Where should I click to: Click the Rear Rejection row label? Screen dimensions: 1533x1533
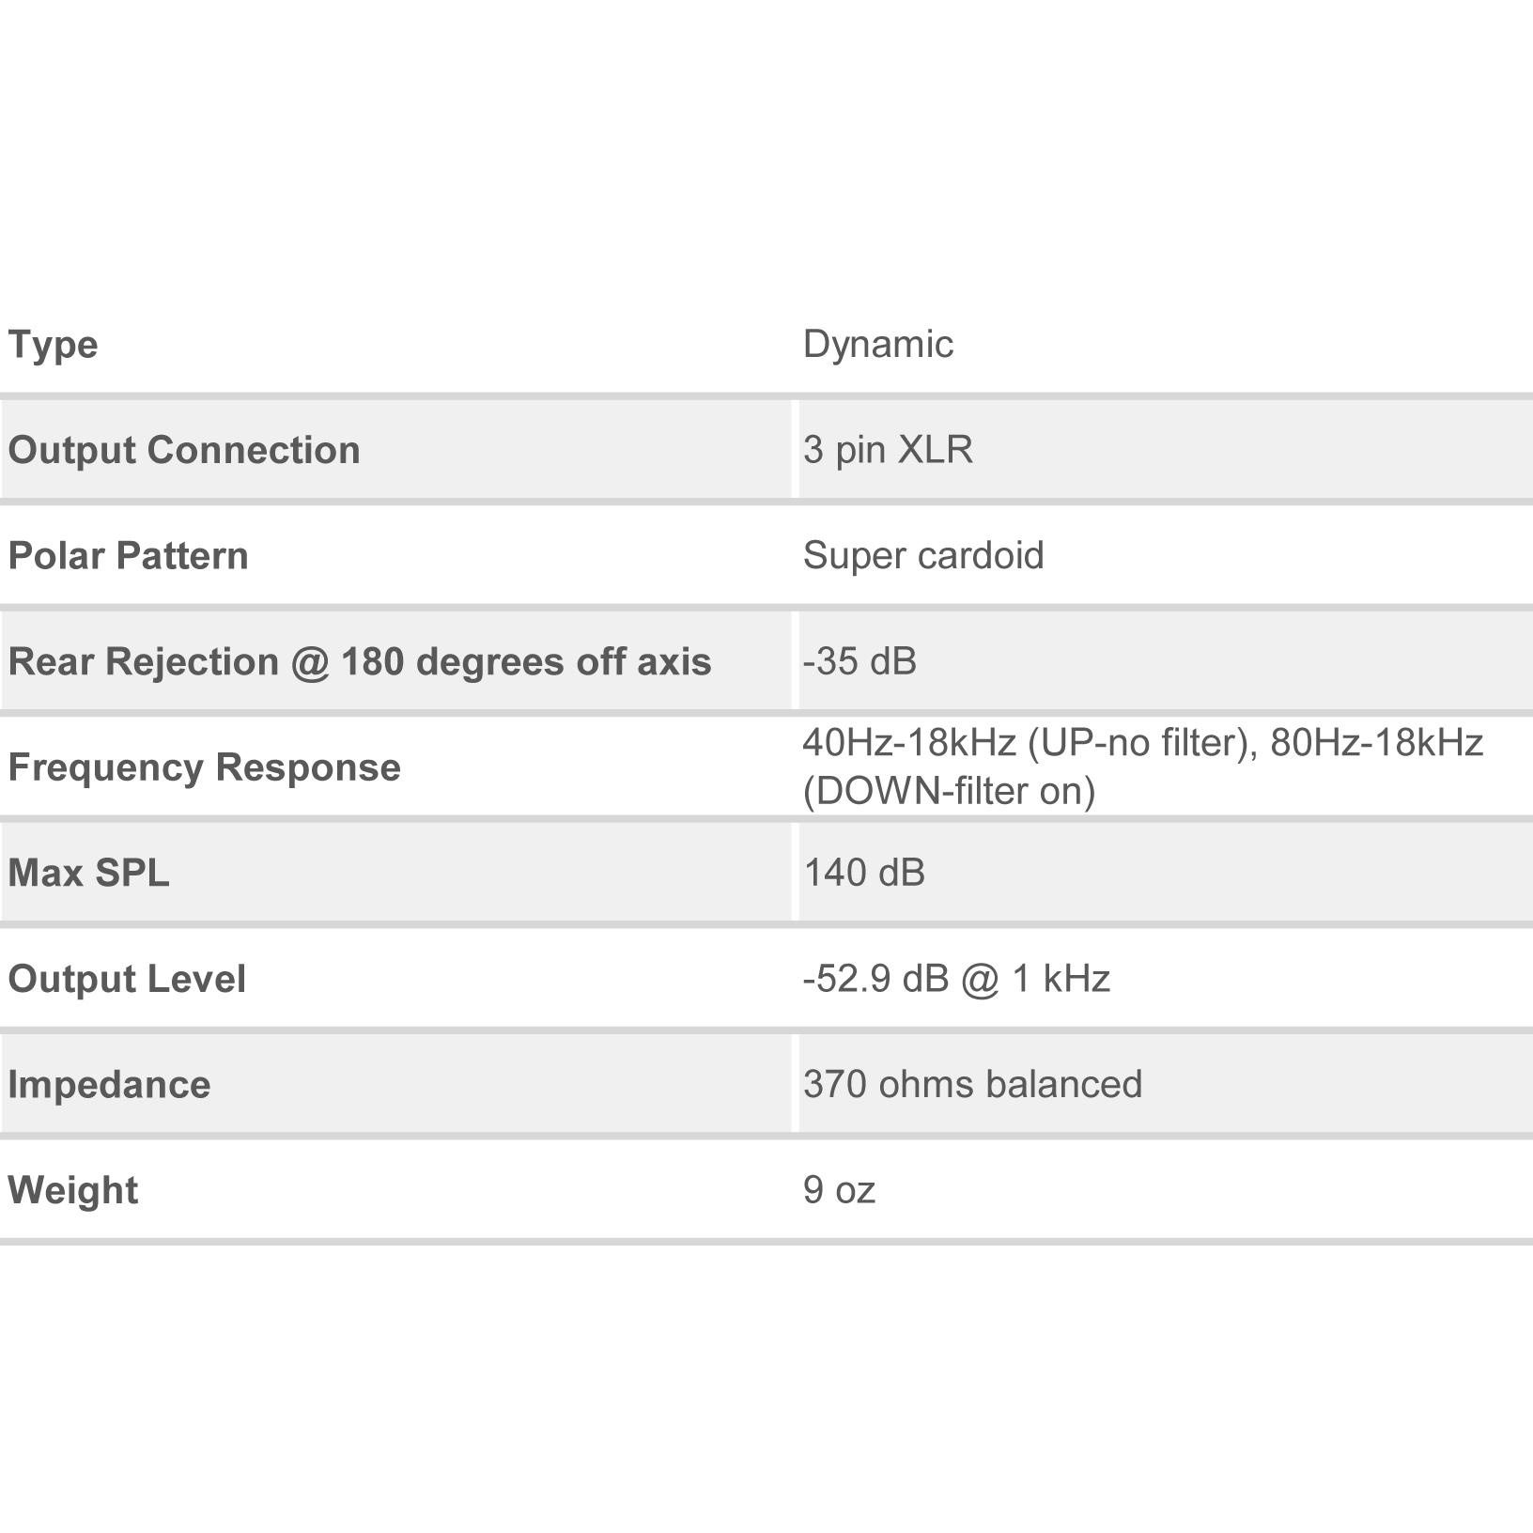point(360,662)
